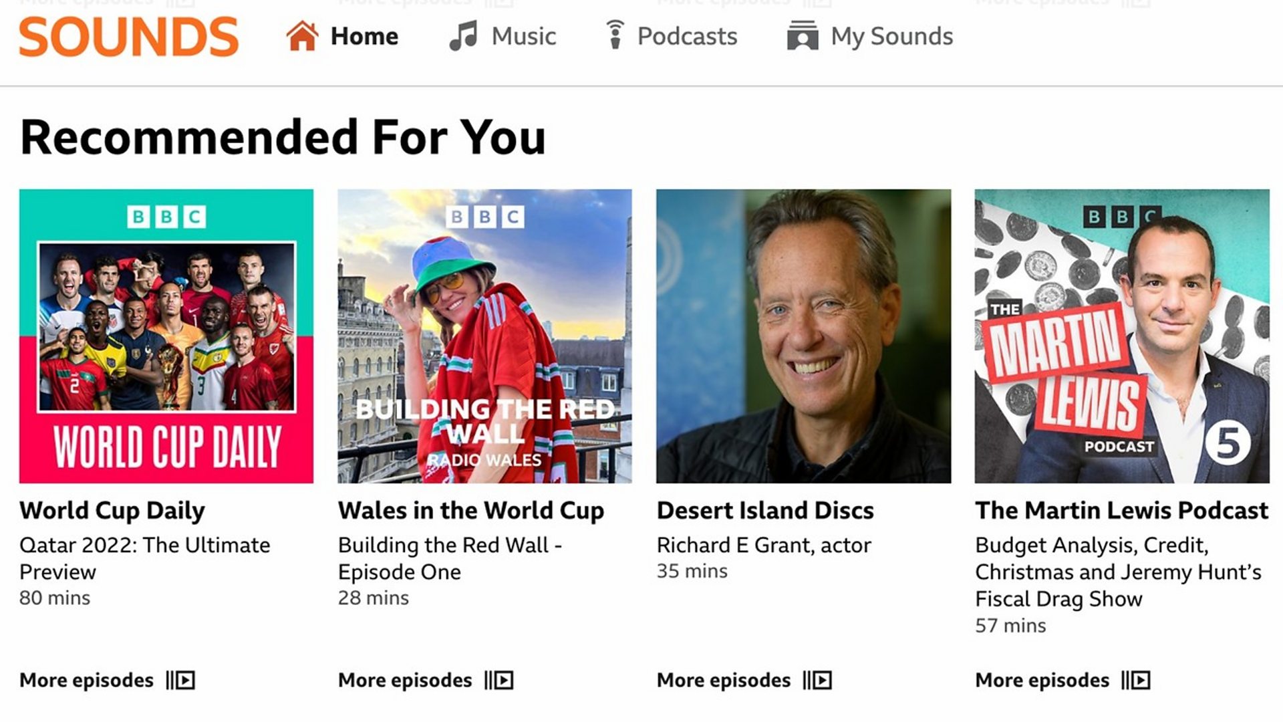This screenshot has height=722, width=1283.
Task: Click the Home house icon
Action: point(302,36)
